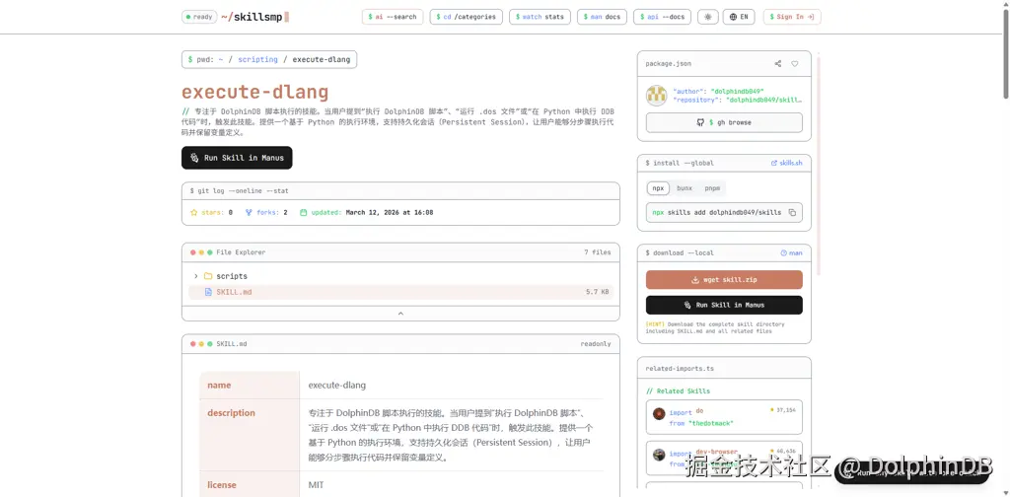Click the scripts folder icon
This screenshot has height=497, width=1010.
coord(208,276)
